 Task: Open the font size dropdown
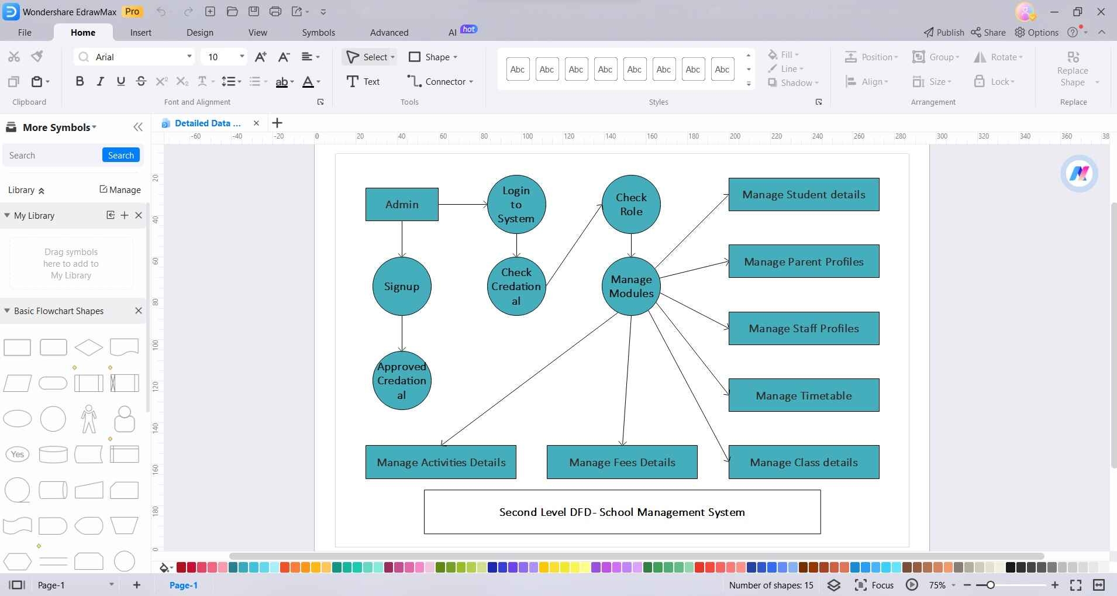[x=242, y=56]
